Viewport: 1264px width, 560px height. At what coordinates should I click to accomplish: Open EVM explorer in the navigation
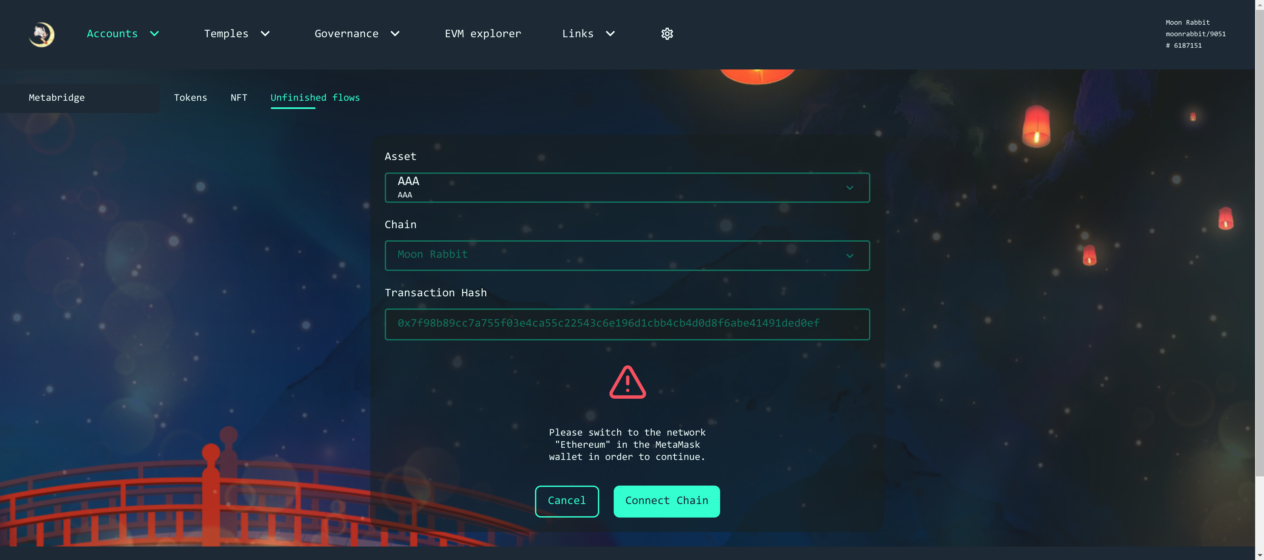[483, 34]
